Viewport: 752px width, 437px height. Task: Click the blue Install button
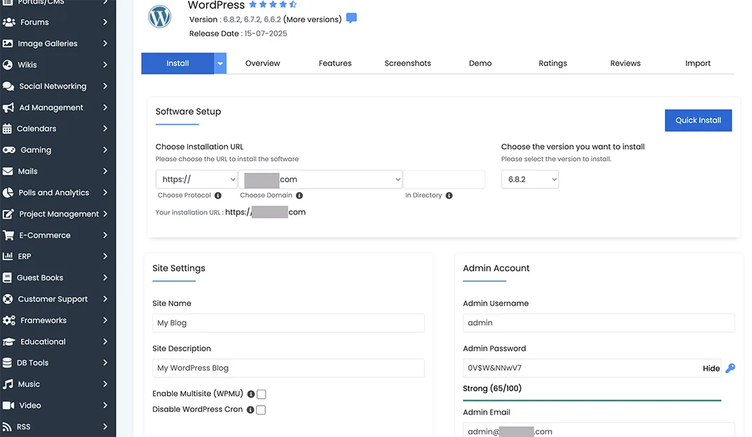[178, 63]
